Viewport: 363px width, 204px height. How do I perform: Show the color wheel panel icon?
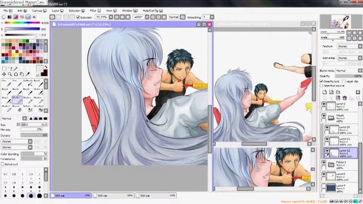[x=3, y=17]
